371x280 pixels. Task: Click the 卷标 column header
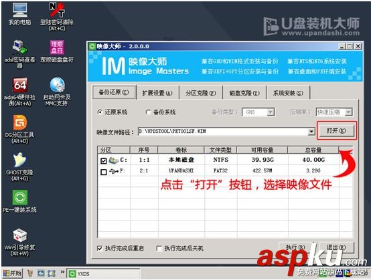point(181,150)
